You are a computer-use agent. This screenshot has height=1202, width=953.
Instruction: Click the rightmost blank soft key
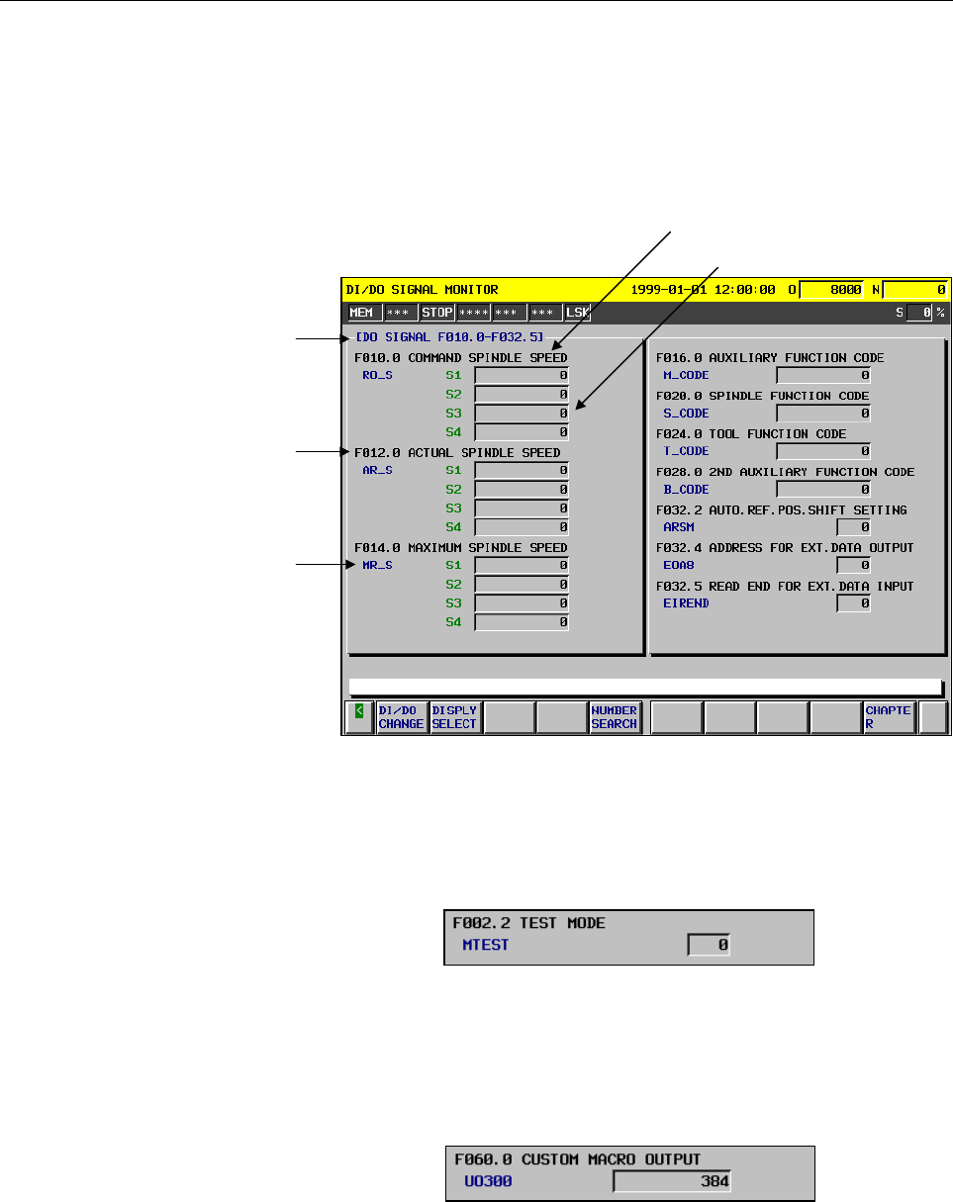point(932,717)
